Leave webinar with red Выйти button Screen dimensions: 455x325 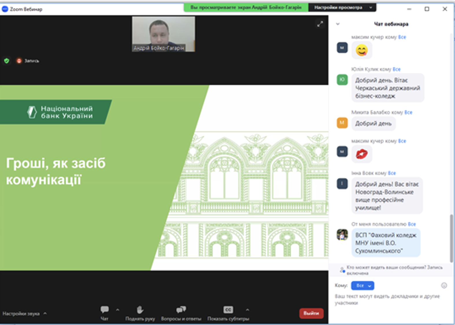click(x=311, y=313)
